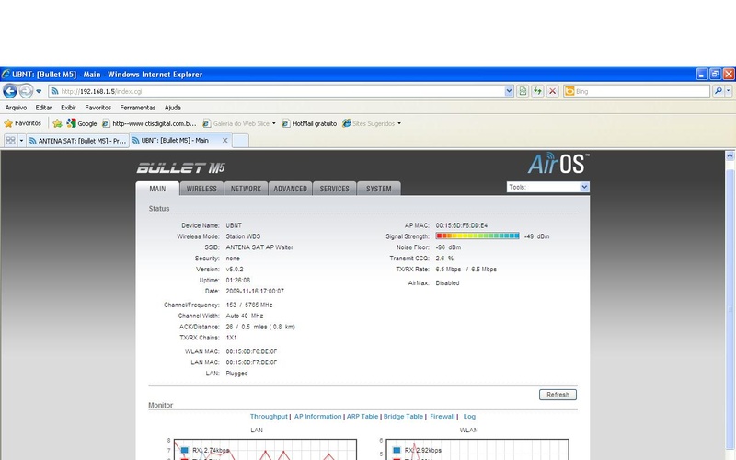Open the Google favorites link

[82, 123]
